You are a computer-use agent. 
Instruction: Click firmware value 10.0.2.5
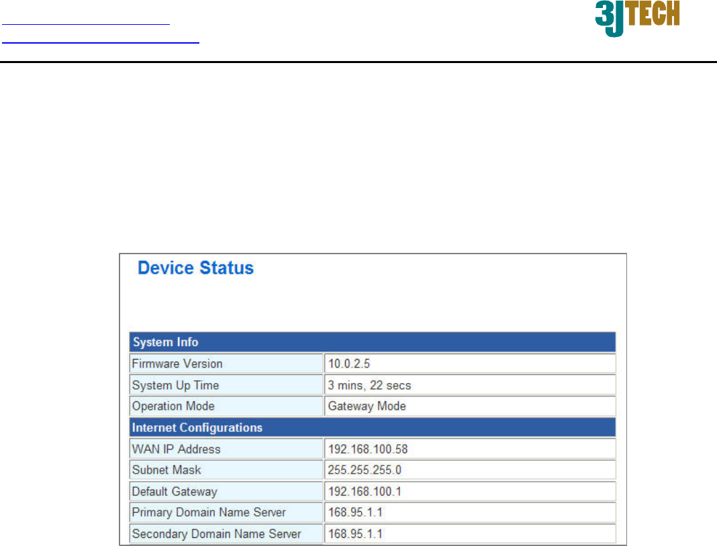click(x=349, y=364)
